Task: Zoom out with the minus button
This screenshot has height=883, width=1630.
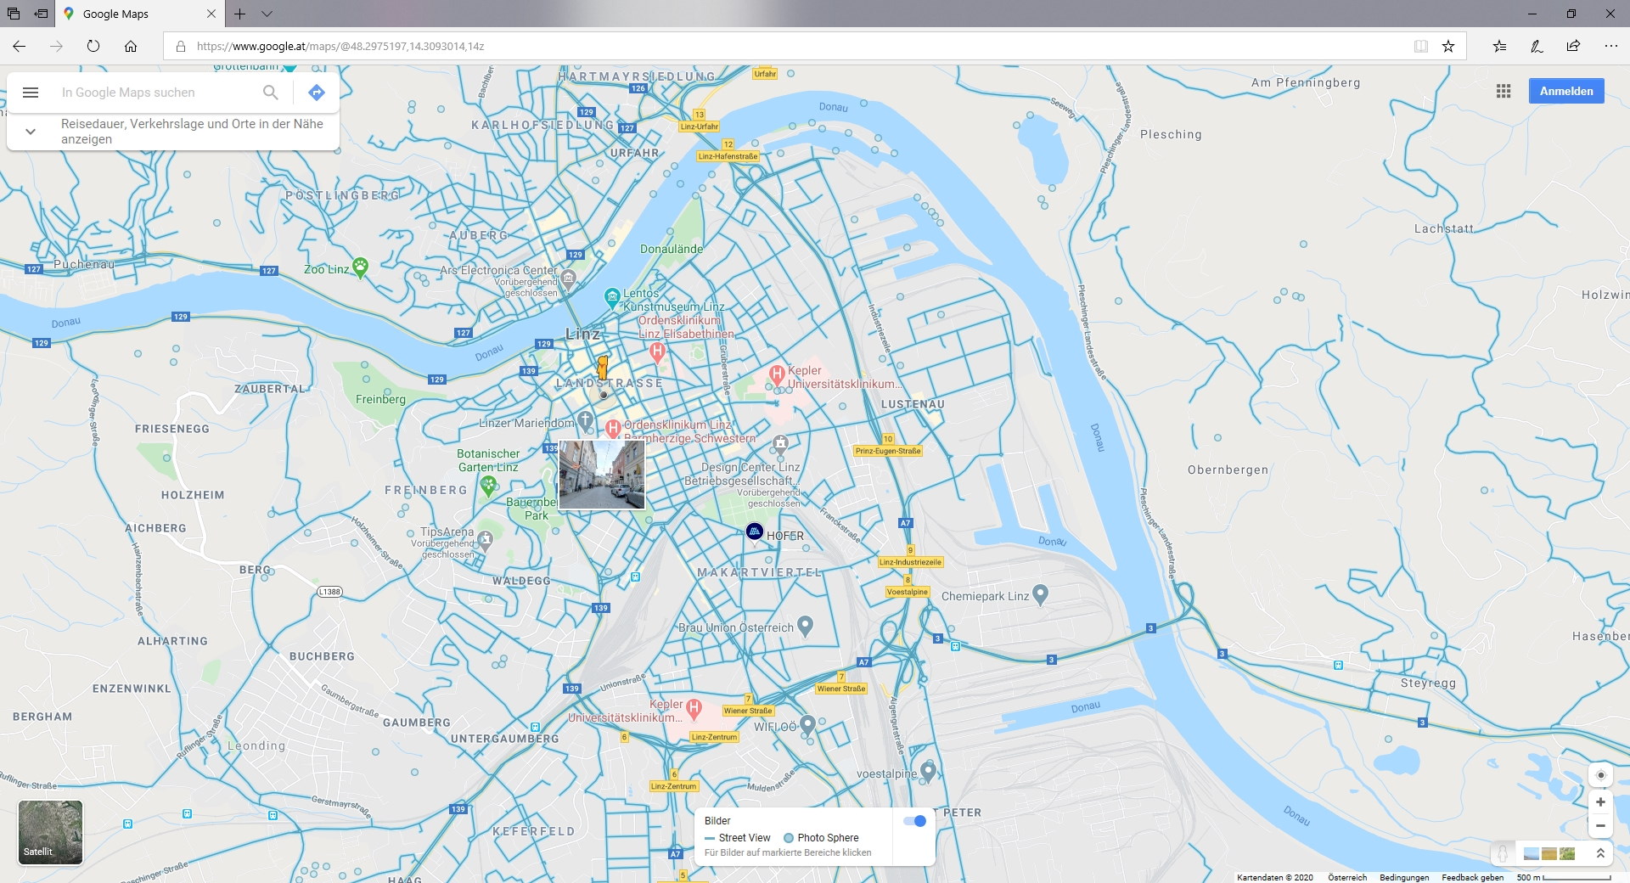Action: click(x=1600, y=825)
